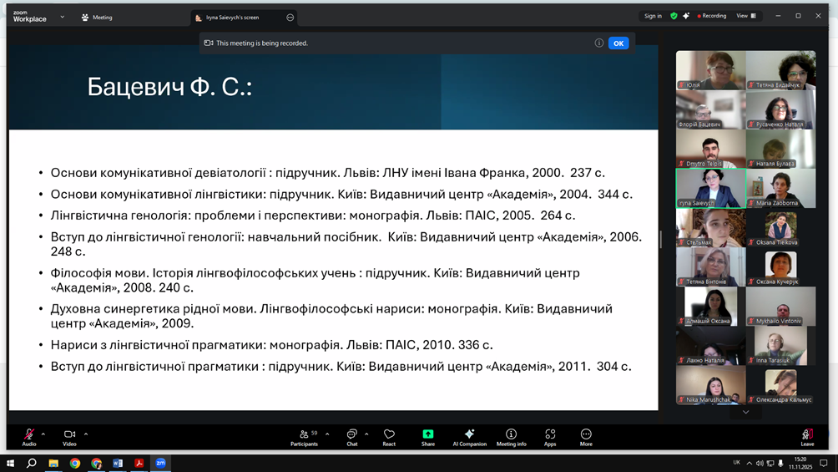The width and height of the screenshot is (838, 472).
Task: Dismiss recording notice with OK
Action: (618, 43)
